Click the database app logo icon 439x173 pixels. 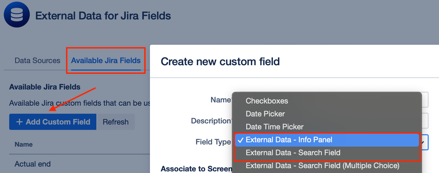pos(17,15)
